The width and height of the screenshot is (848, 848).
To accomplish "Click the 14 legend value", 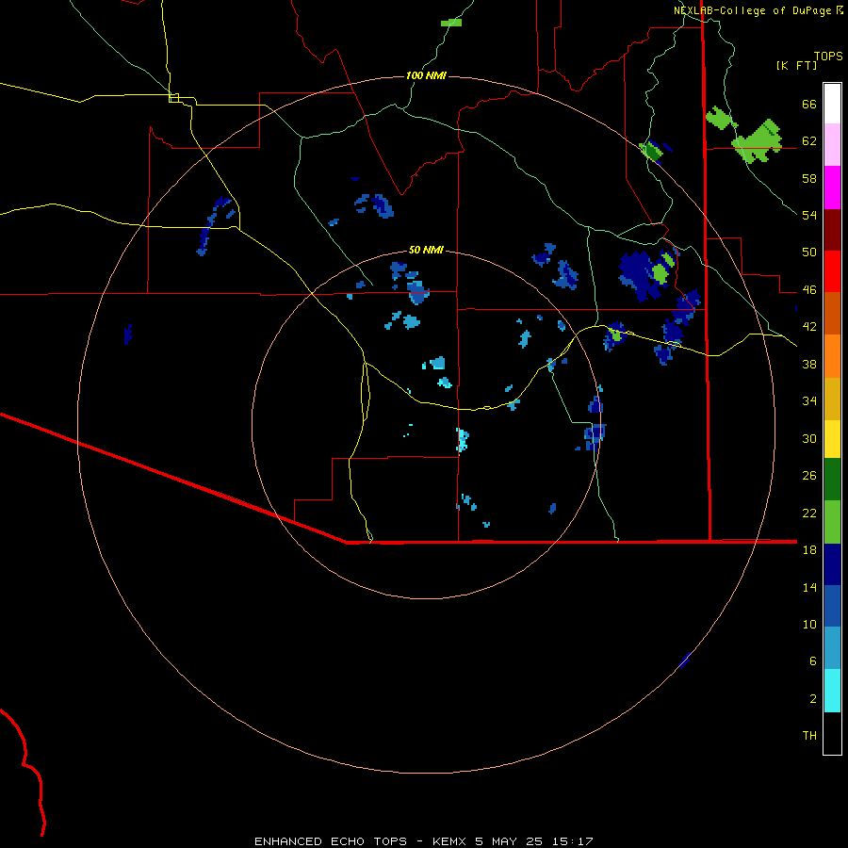I will tap(809, 587).
